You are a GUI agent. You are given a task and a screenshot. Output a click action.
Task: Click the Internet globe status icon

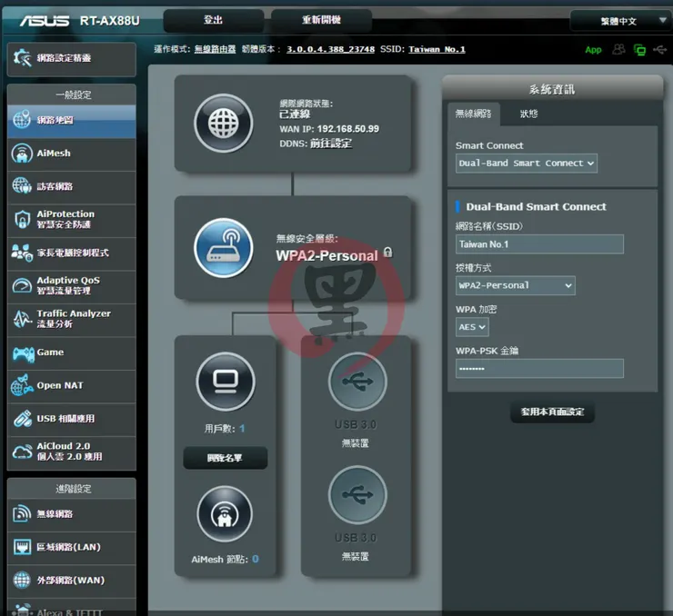(x=223, y=124)
